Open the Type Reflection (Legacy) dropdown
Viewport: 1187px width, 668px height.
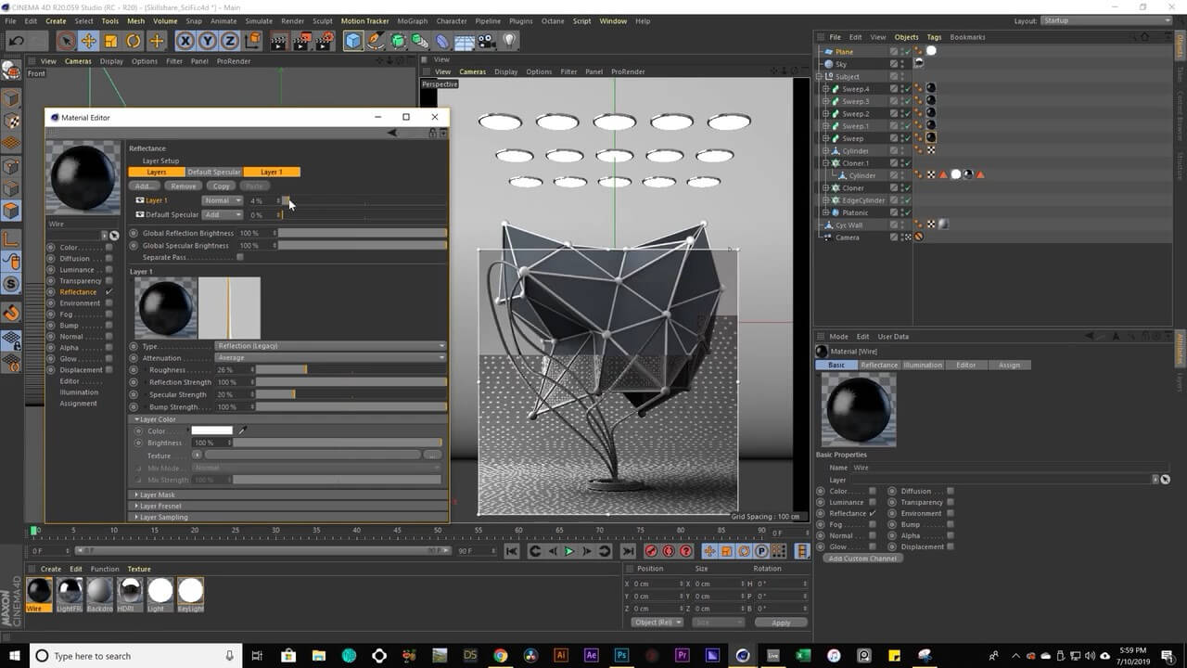pyautogui.click(x=330, y=346)
